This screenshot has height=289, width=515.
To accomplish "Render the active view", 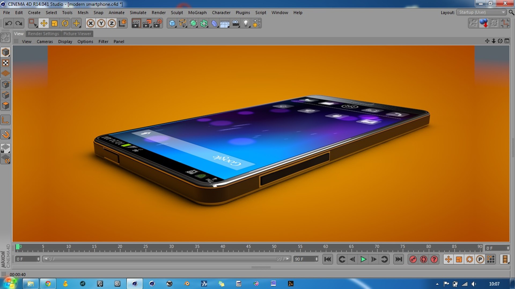I will click(136, 23).
